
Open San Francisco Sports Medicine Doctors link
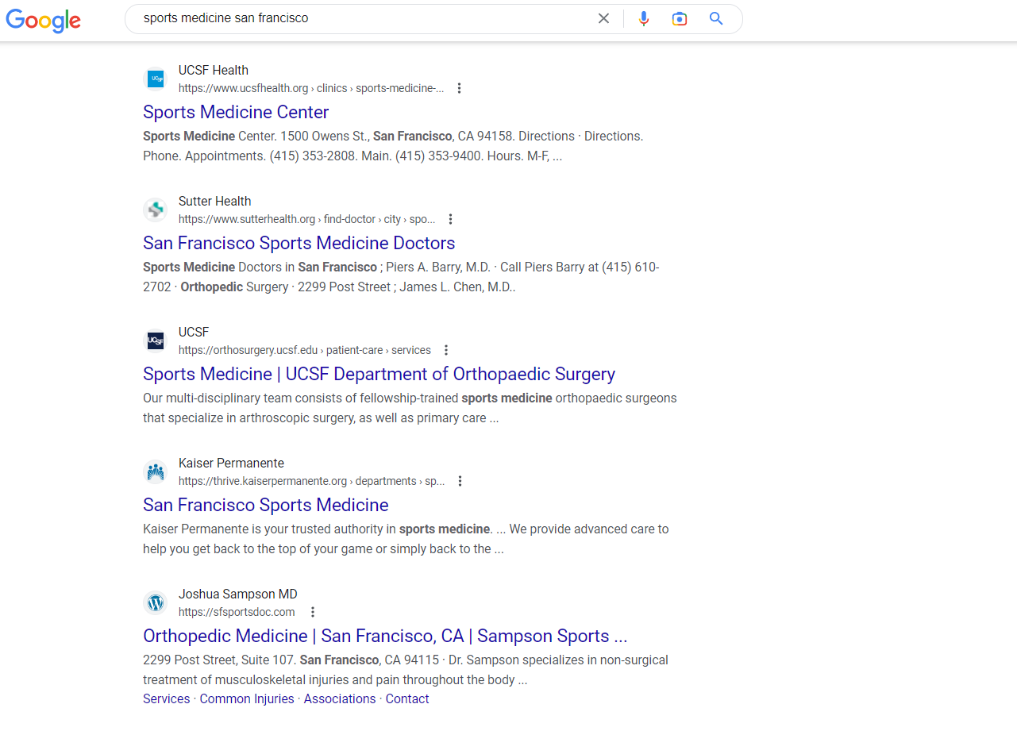tap(299, 243)
